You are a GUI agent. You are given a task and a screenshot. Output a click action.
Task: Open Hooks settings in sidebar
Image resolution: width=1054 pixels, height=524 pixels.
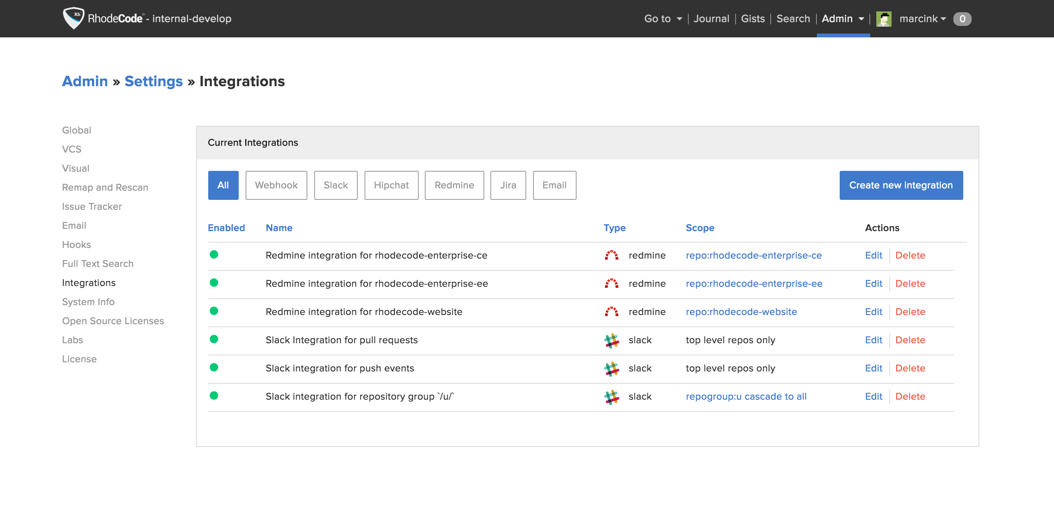[77, 244]
